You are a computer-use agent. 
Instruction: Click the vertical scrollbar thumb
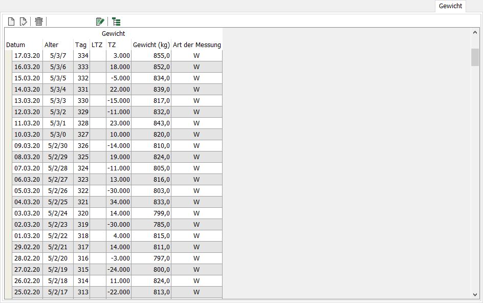[x=475, y=57]
